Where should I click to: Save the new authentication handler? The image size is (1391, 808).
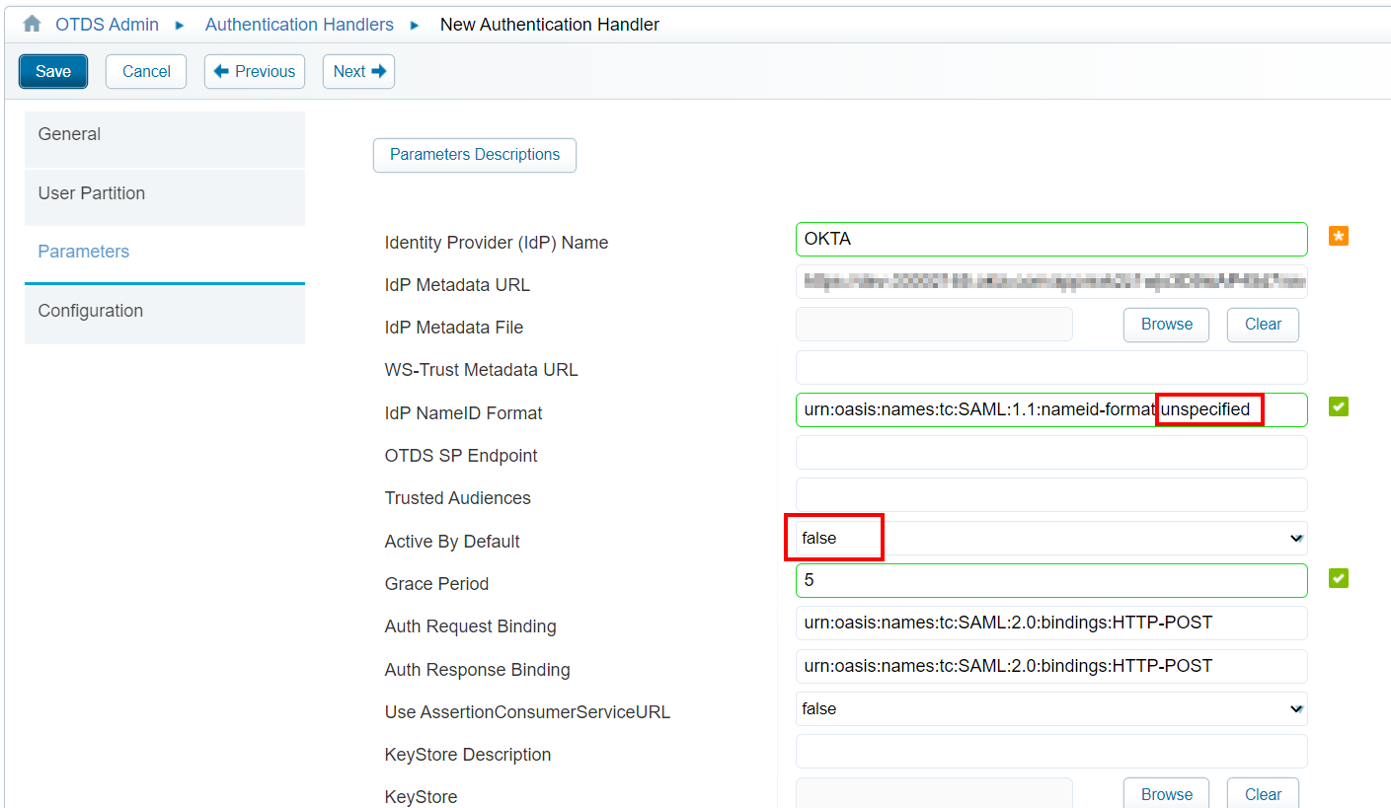(x=53, y=72)
